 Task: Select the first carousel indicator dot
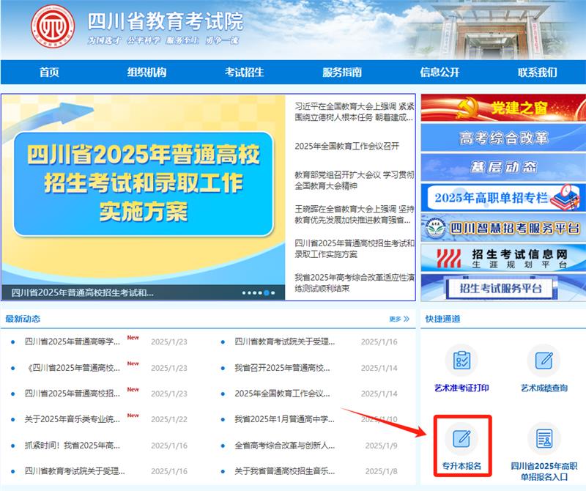click(244, 293)
